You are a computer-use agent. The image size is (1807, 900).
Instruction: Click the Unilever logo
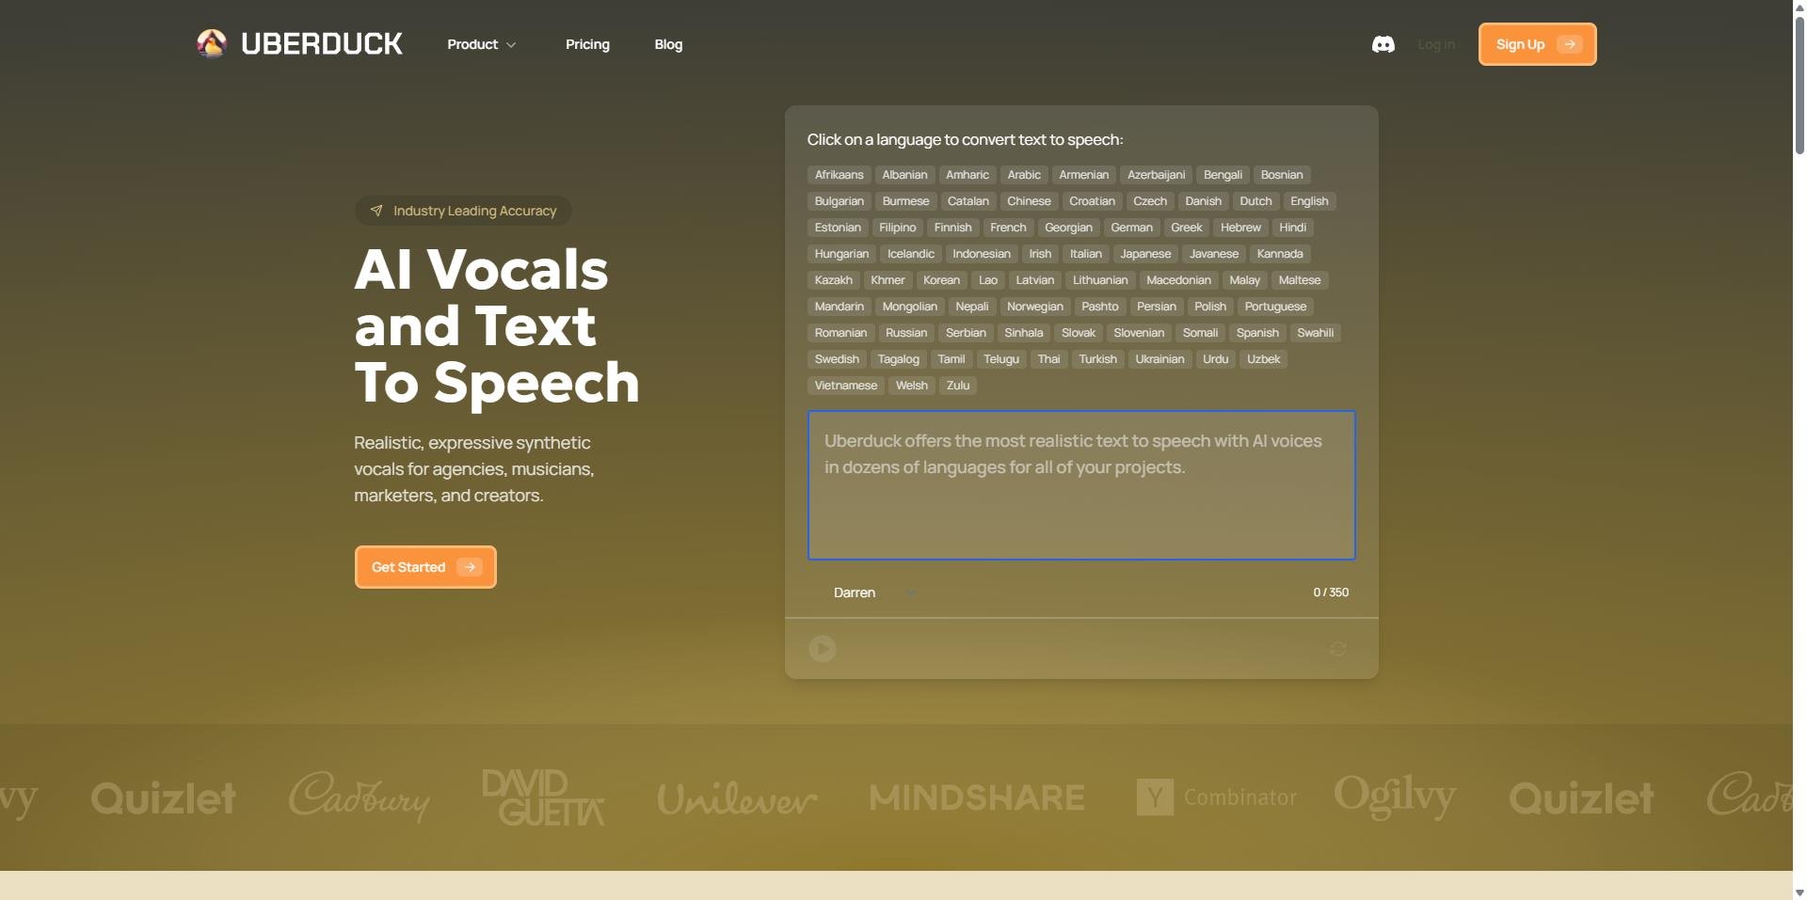737,798
